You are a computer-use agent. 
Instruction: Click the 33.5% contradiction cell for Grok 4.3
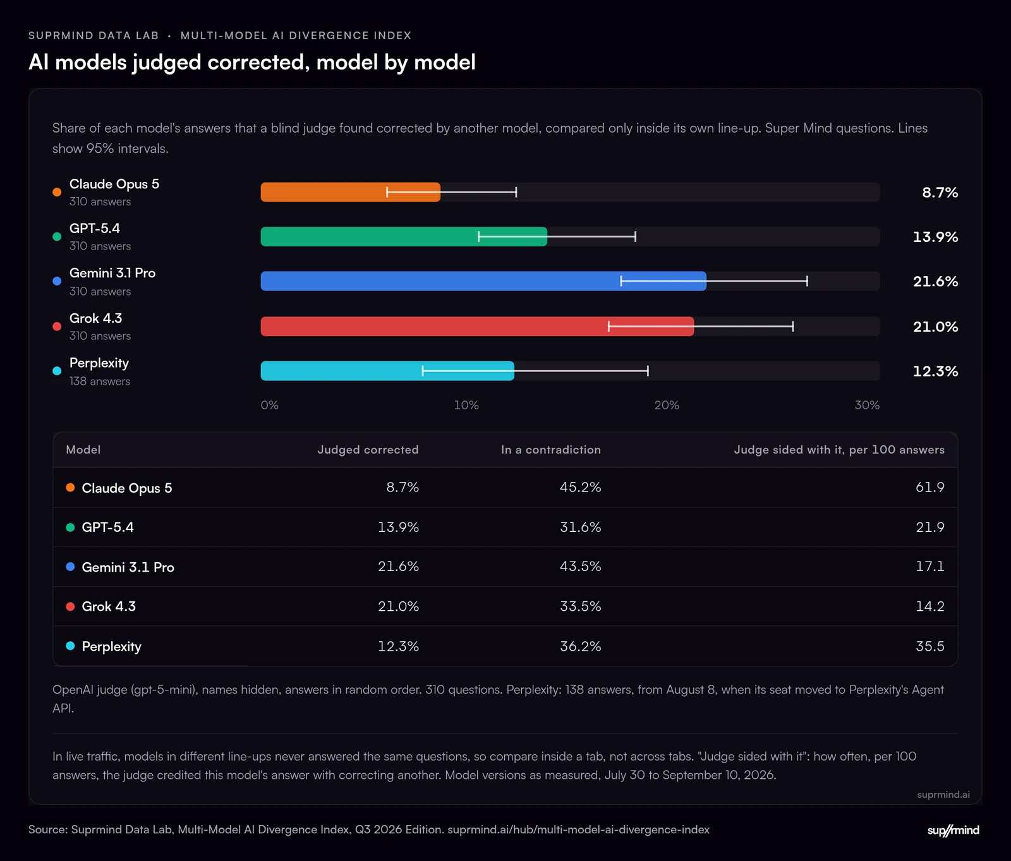point(580,606)
